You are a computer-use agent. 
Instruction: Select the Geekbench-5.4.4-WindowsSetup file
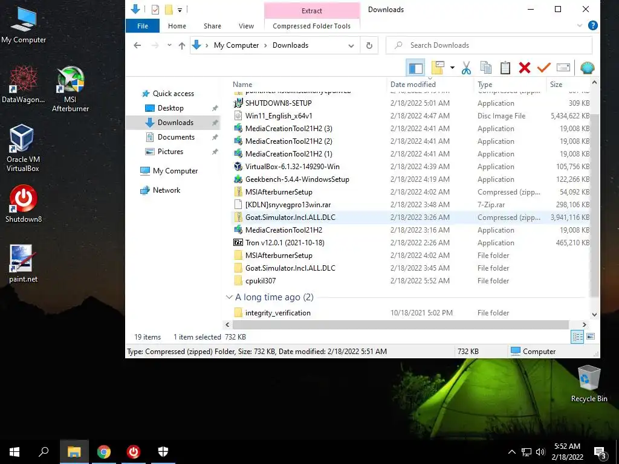pyautogui.click(x=297, y=179)
